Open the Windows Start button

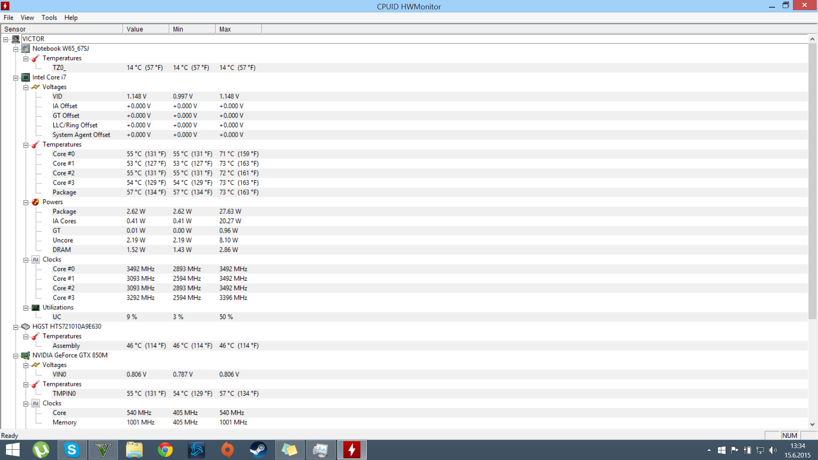(x=13, y=450)
